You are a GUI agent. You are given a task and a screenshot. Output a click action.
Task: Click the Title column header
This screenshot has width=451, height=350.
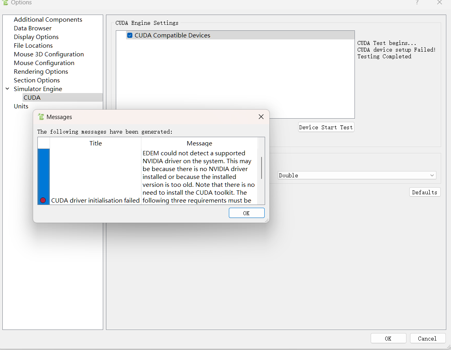95,143
